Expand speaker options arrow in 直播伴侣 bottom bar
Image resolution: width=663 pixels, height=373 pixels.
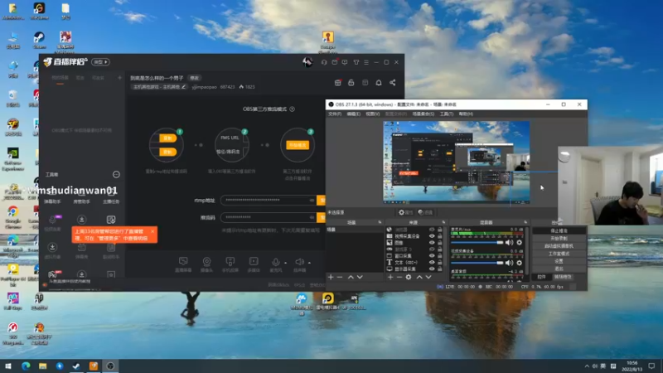[309, 263]
